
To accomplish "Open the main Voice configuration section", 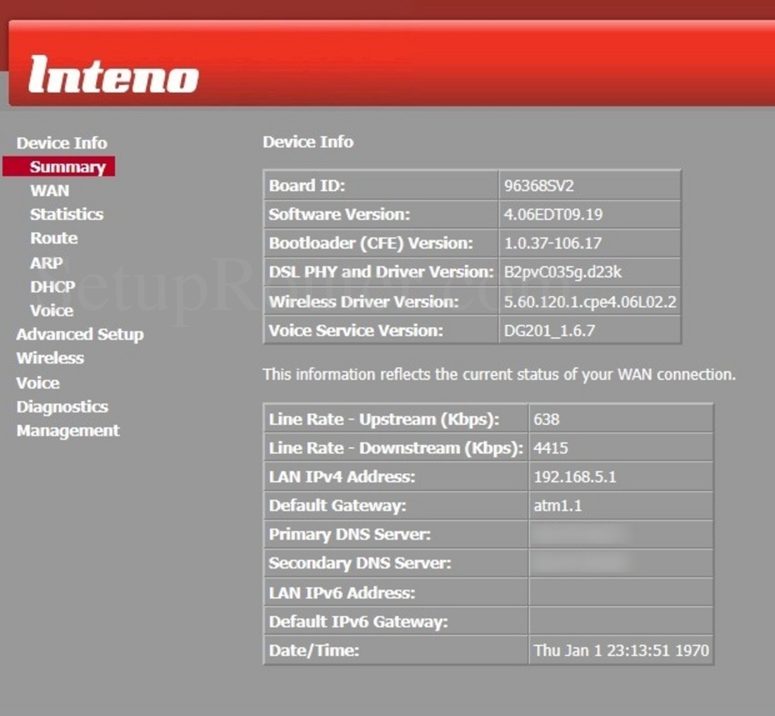I will 38,383.
